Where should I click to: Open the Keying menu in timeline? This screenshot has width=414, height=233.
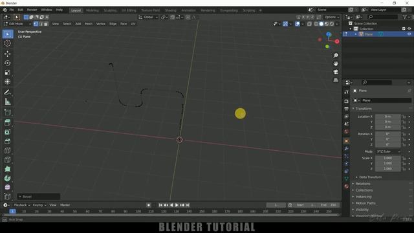39,205
